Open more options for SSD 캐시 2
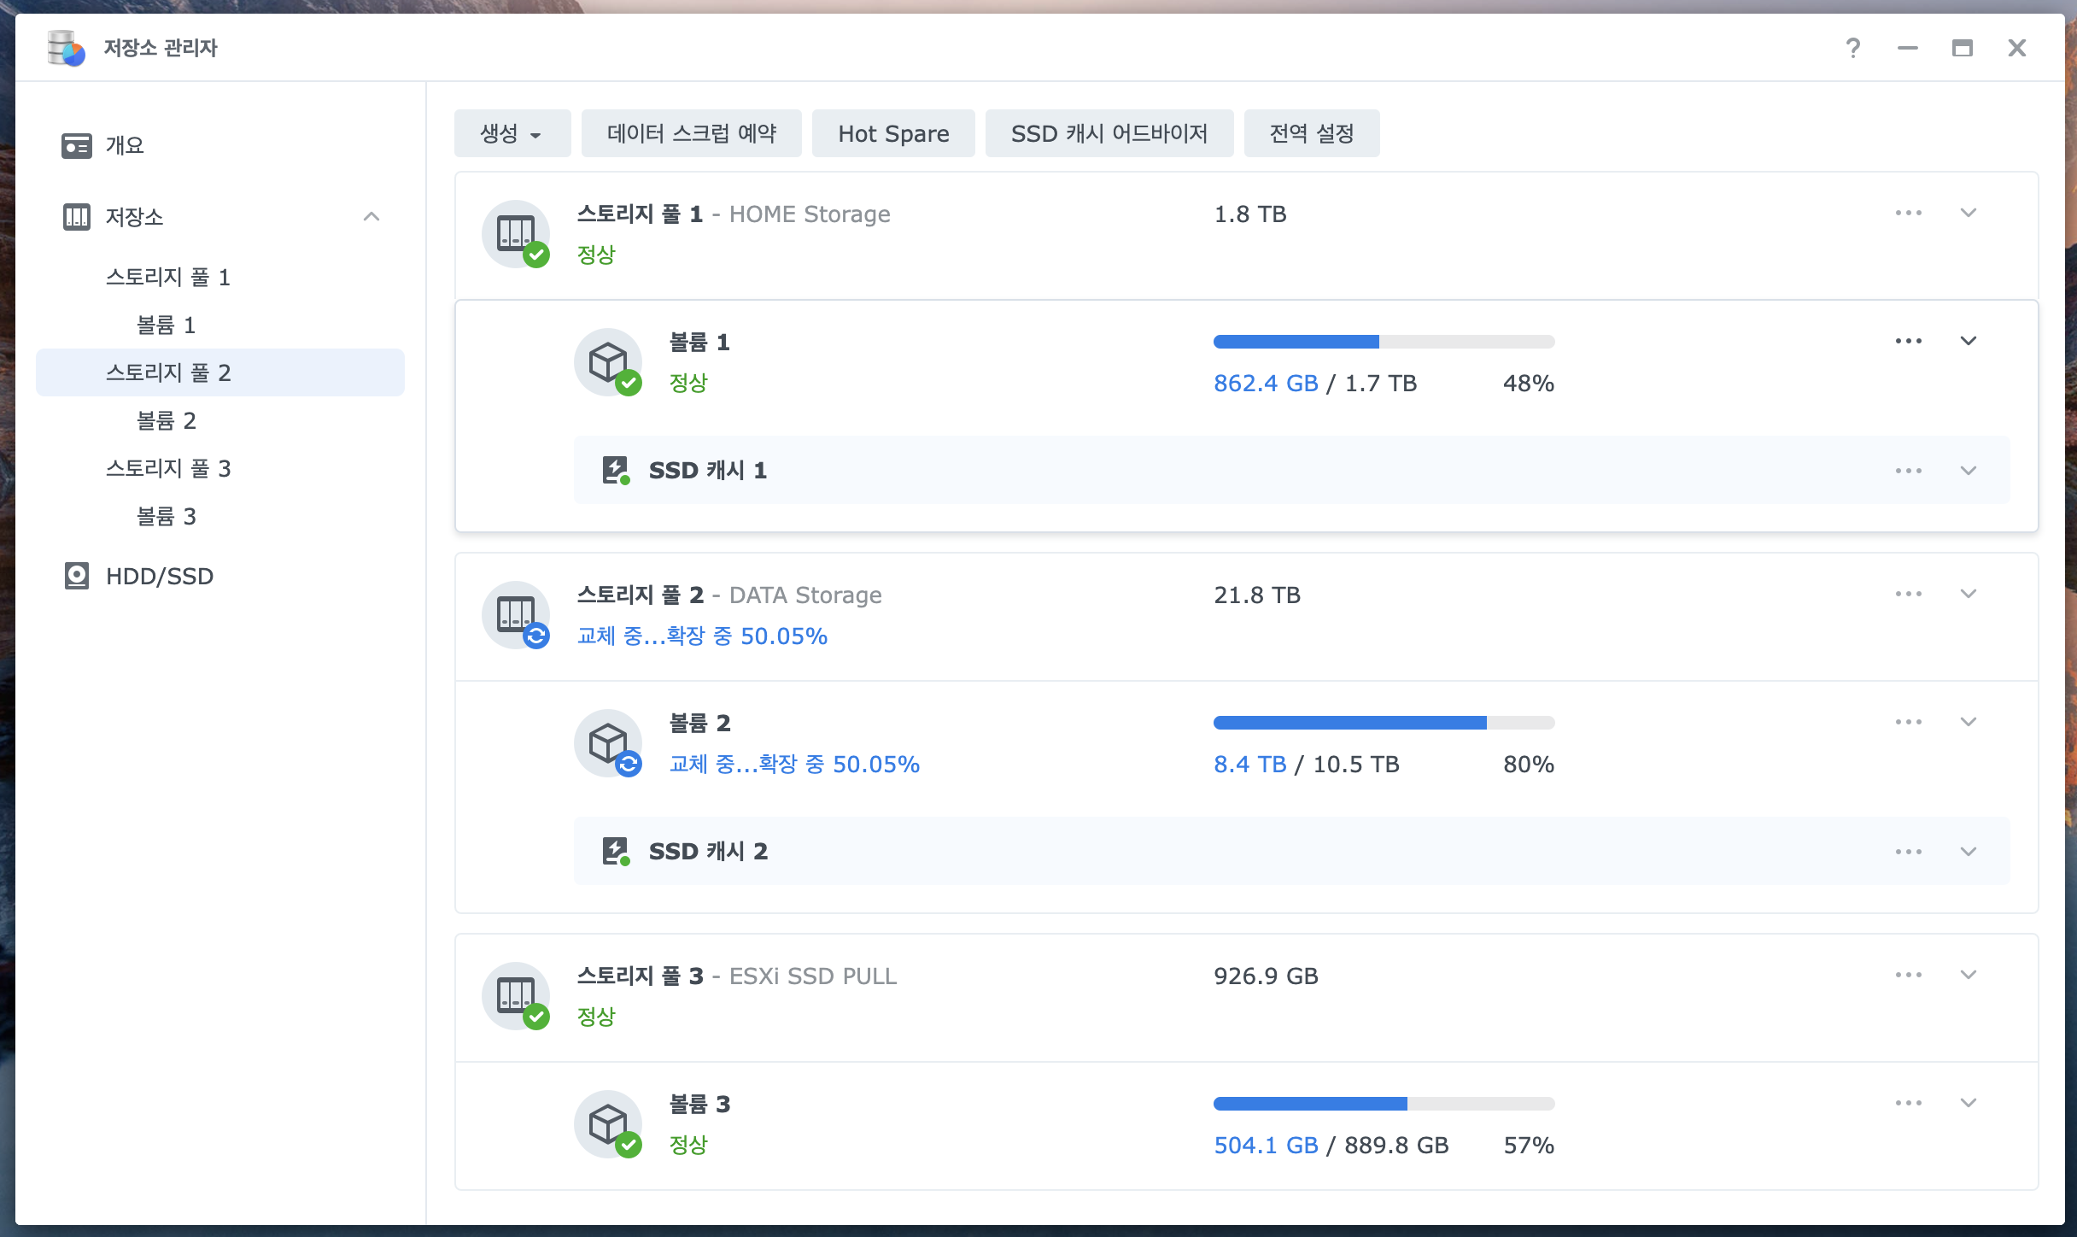The image size is (2077, 1237). 1908,852
